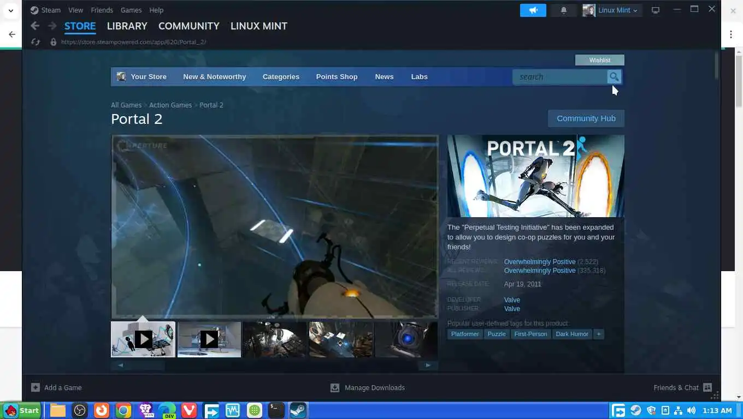
Task: Launch Edge Dev from the taskbar
Action: click(x=167, y=410)
